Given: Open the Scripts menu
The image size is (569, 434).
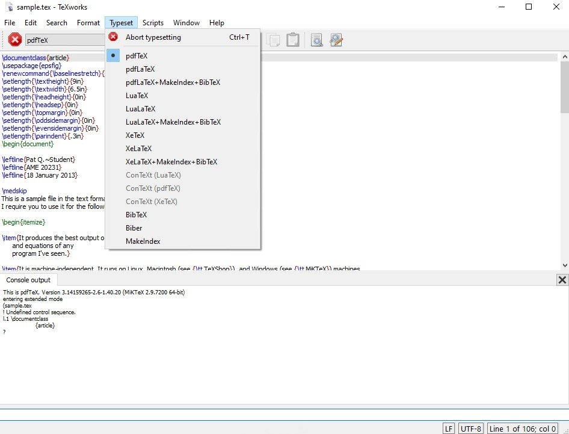Looking at the screenshot, I should click(153, 22).
